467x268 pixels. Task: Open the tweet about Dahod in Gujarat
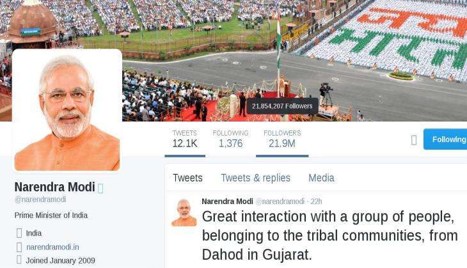pos(329,235)
